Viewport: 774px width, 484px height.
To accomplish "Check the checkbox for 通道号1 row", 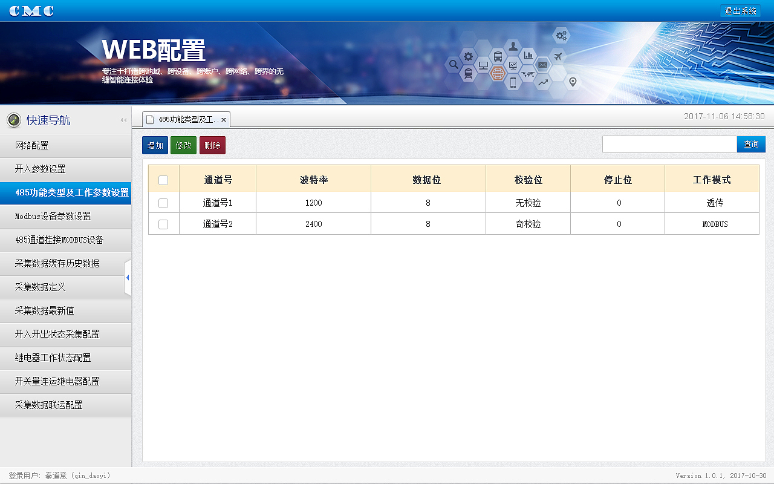I will 164,203.
